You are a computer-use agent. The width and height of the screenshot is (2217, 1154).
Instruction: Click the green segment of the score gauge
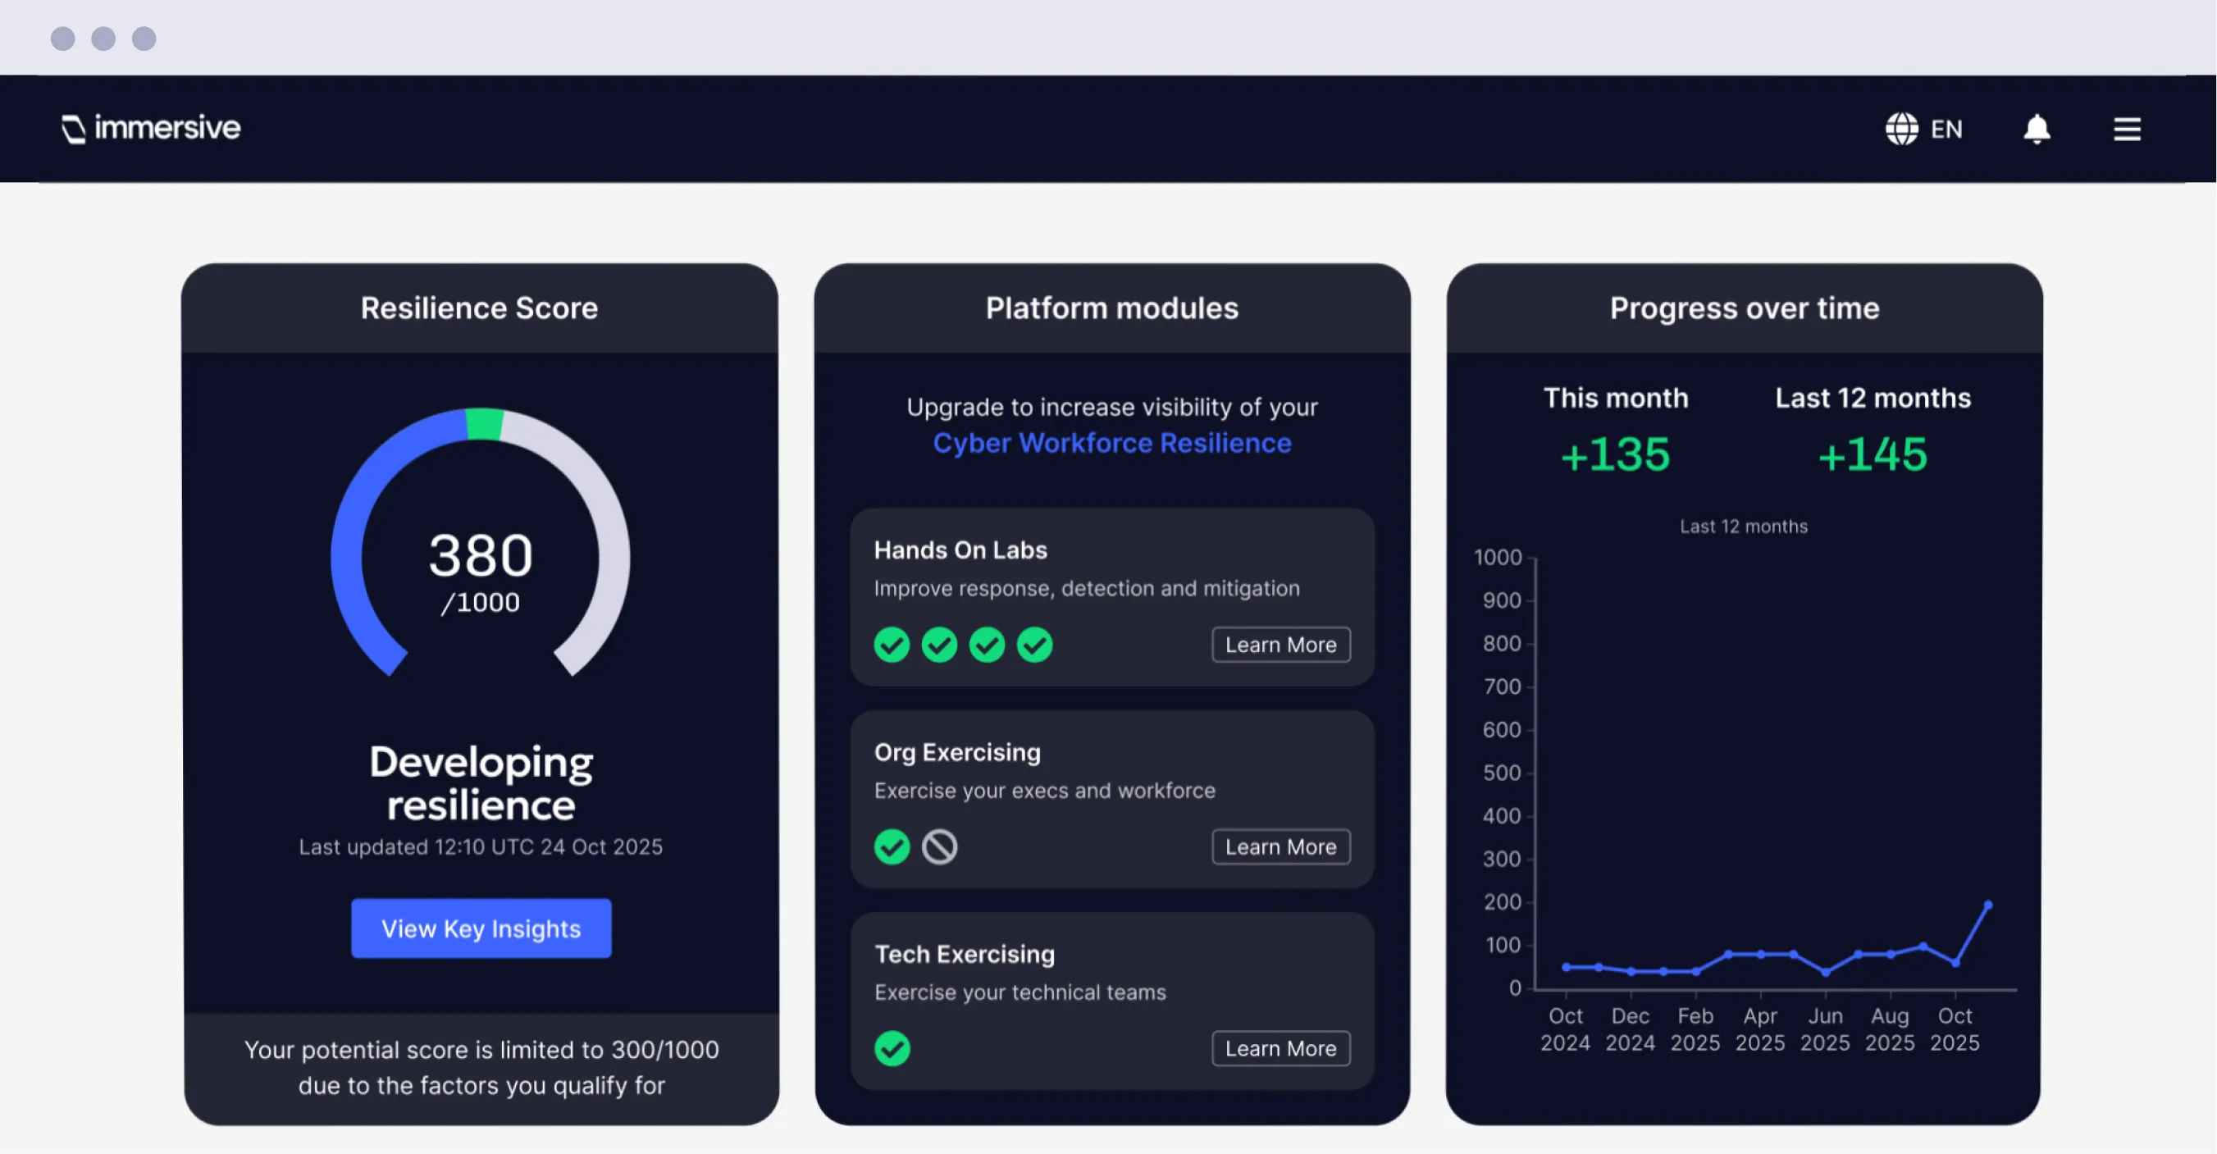click(x=484, y=423)
